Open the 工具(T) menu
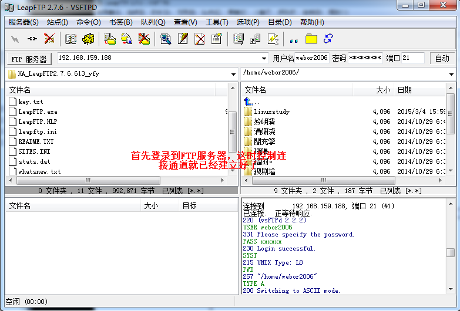Image resolution: width=460 pixels, height=311 pixels. [x=217, y=22]
